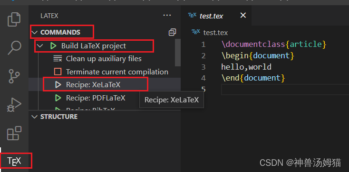
Task: Open the LATEX panel more actions menu
Action: tap(167, 15)
